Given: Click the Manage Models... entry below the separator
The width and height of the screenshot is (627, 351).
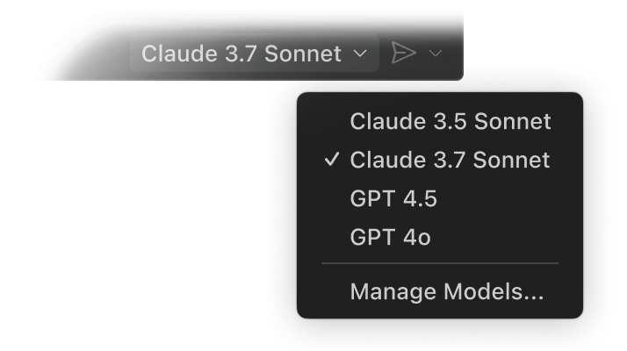Looking at the screenshot, I should (x=446, y=291).
